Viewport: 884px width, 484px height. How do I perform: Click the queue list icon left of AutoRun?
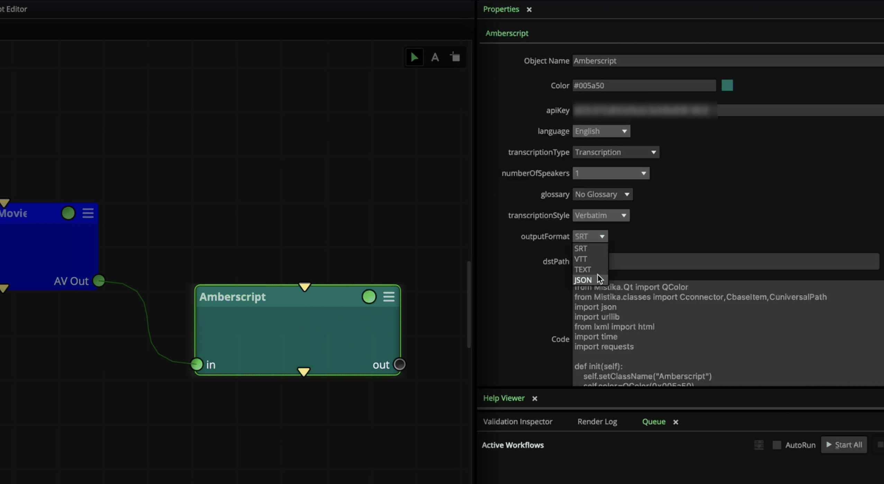coord(759,445)
